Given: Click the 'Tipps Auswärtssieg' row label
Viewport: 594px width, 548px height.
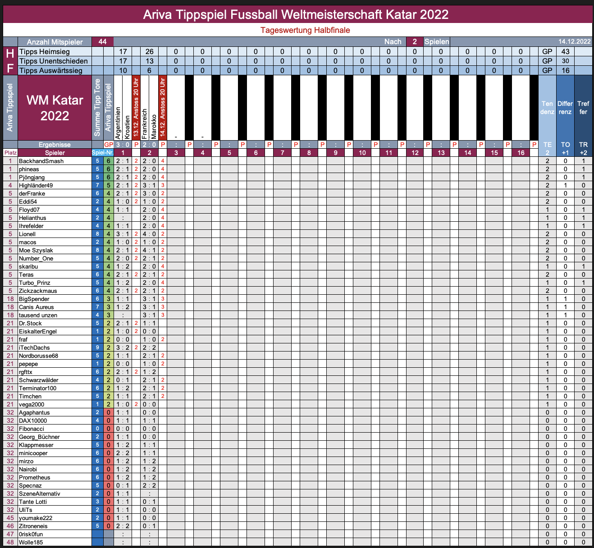Looking at the screenshot, I should (x=50, y=70).
